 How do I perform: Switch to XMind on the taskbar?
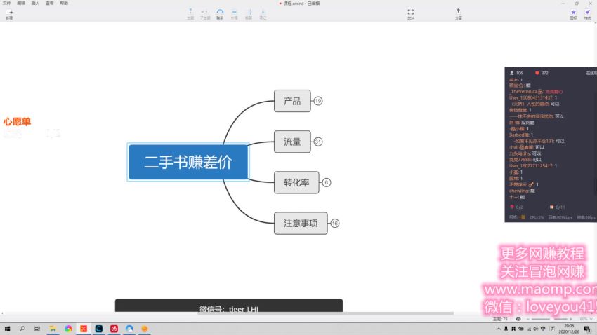(84, 329)
